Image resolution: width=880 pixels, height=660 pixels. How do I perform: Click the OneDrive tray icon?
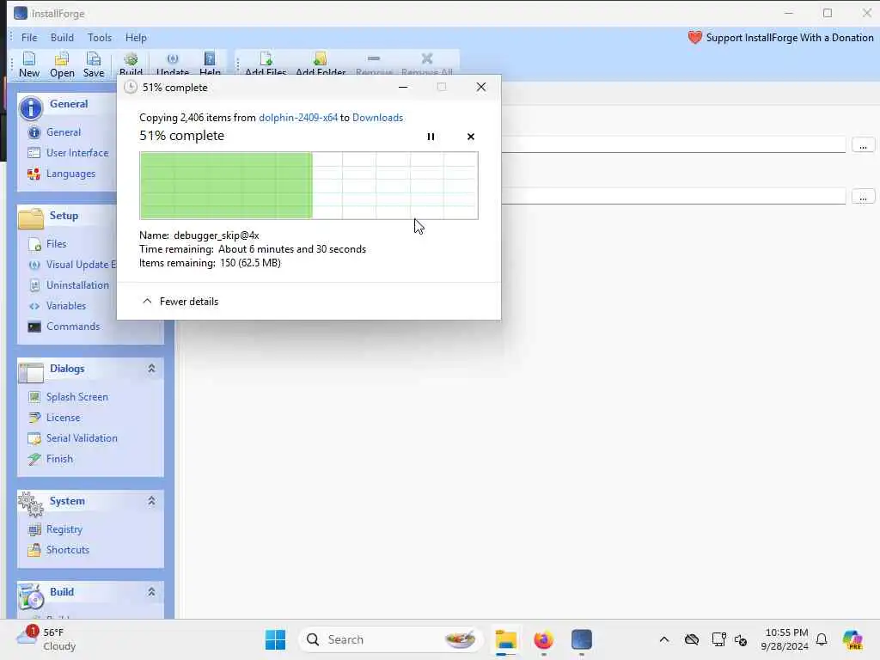tap(692, 639)
